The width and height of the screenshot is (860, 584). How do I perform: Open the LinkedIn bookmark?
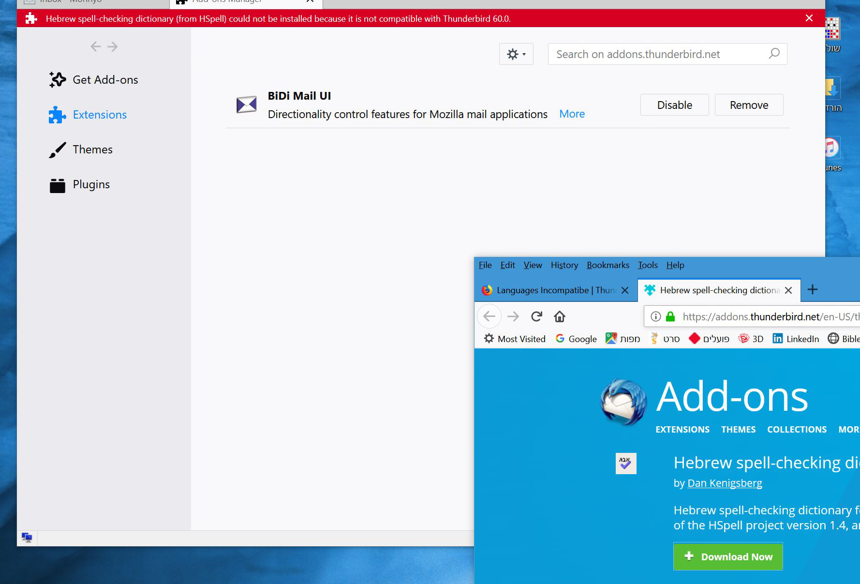[x=796, y=339]
